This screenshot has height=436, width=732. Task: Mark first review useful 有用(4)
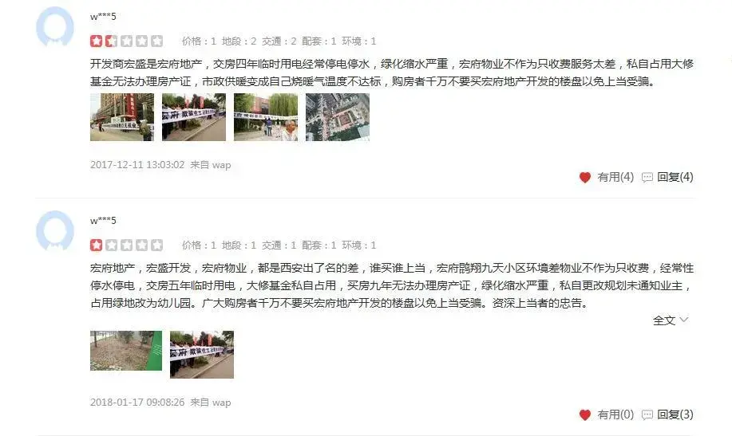pos(615,177)
